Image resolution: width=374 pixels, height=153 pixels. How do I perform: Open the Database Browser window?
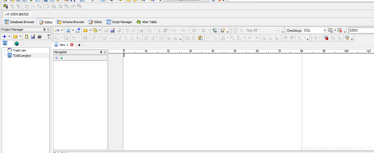pos(19,22)
